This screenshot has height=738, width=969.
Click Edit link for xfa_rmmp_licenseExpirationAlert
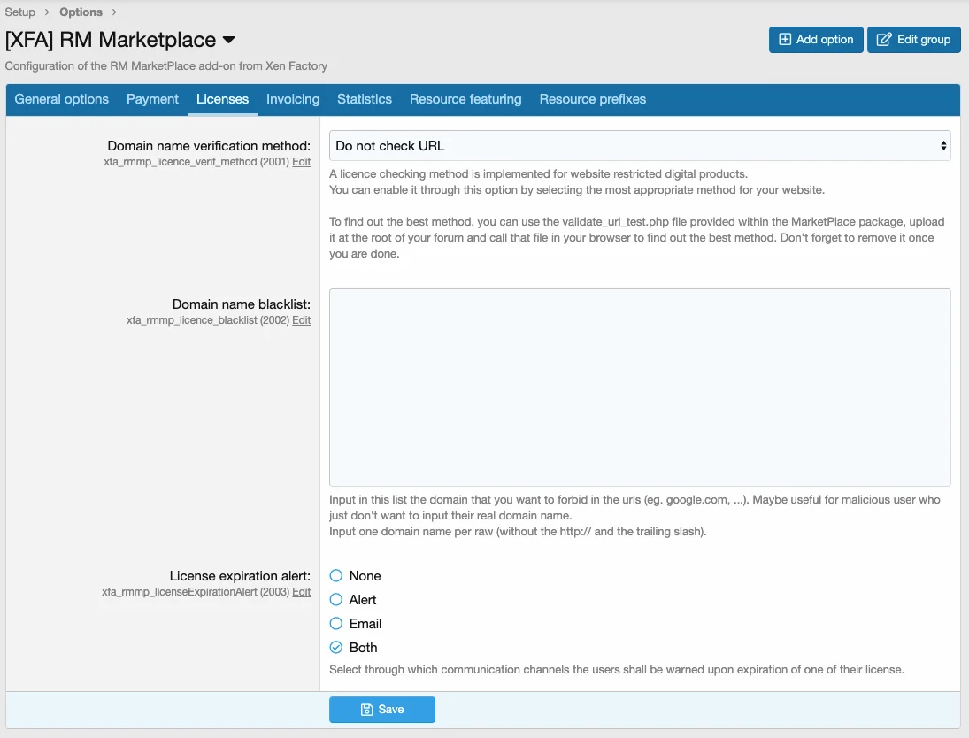302,592
